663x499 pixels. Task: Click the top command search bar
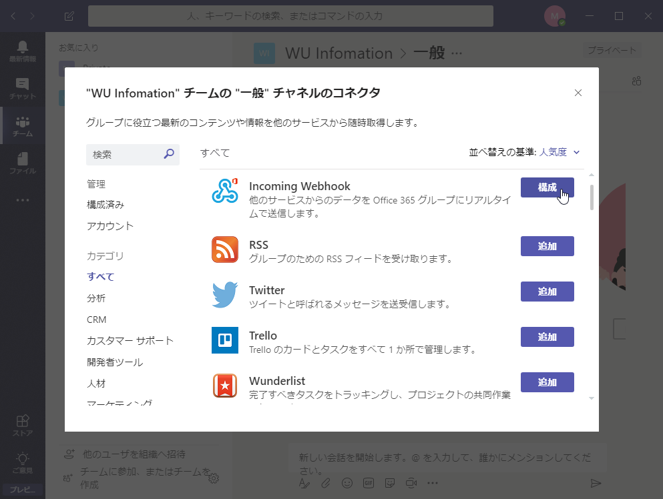tap(290, 16)
